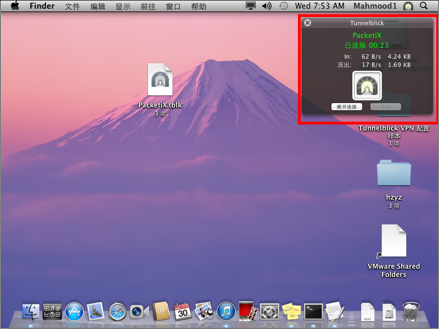
Task: Click the green PacketiX connection name
Action: point(367,35)
